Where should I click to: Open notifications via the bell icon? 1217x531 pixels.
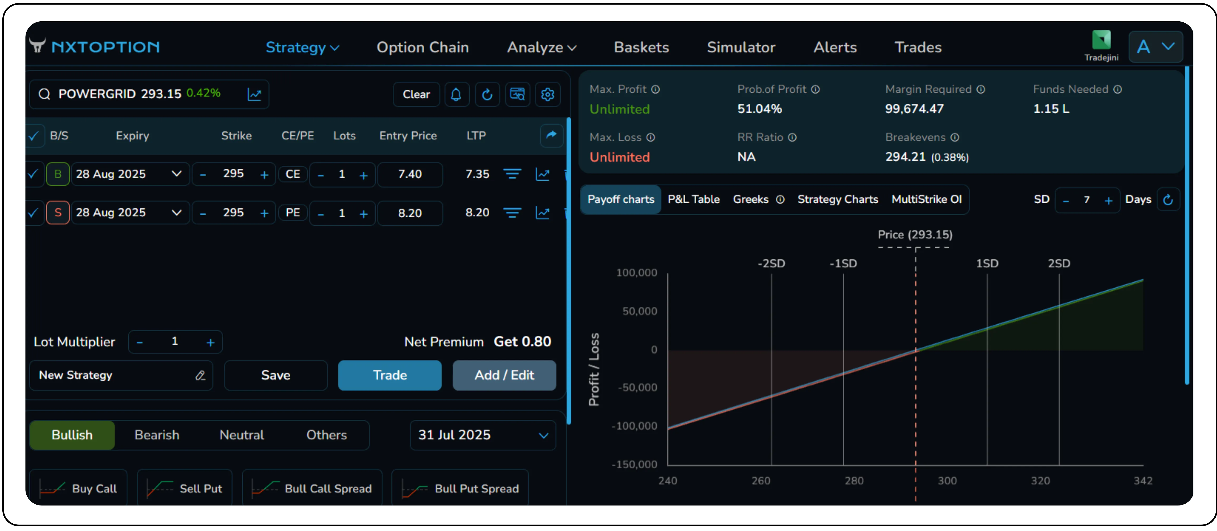click(x=456, y=94)
